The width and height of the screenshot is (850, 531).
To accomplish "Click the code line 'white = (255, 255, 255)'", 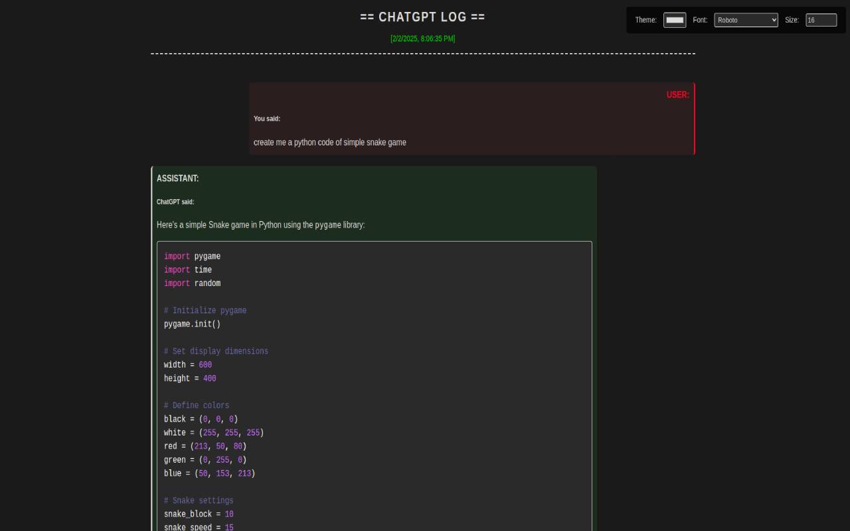I will pyautogui.click(x=214, y=433).
